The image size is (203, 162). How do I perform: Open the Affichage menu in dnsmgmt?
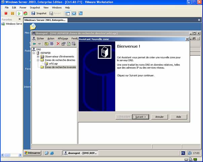[x=63, y=38]
